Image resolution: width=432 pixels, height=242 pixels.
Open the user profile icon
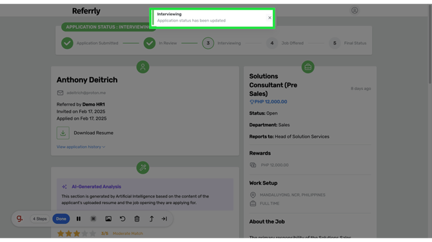355,10
